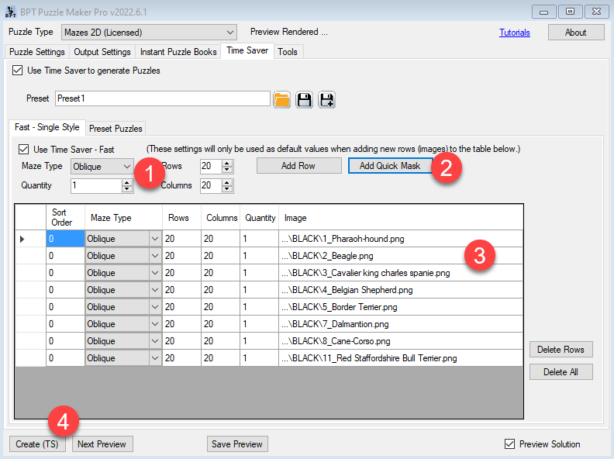Click the save preset floppy disk icon
Viewport: 614px width, 459px height.
point(304,99)
